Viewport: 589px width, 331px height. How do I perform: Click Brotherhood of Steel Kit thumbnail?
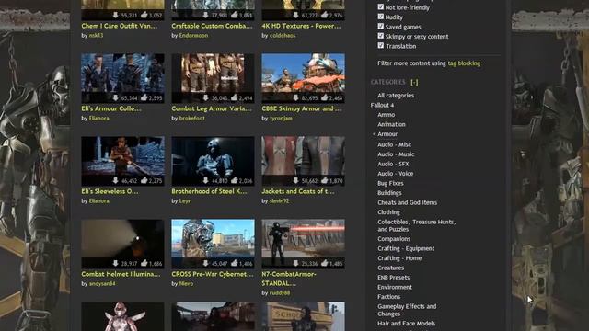213,161
